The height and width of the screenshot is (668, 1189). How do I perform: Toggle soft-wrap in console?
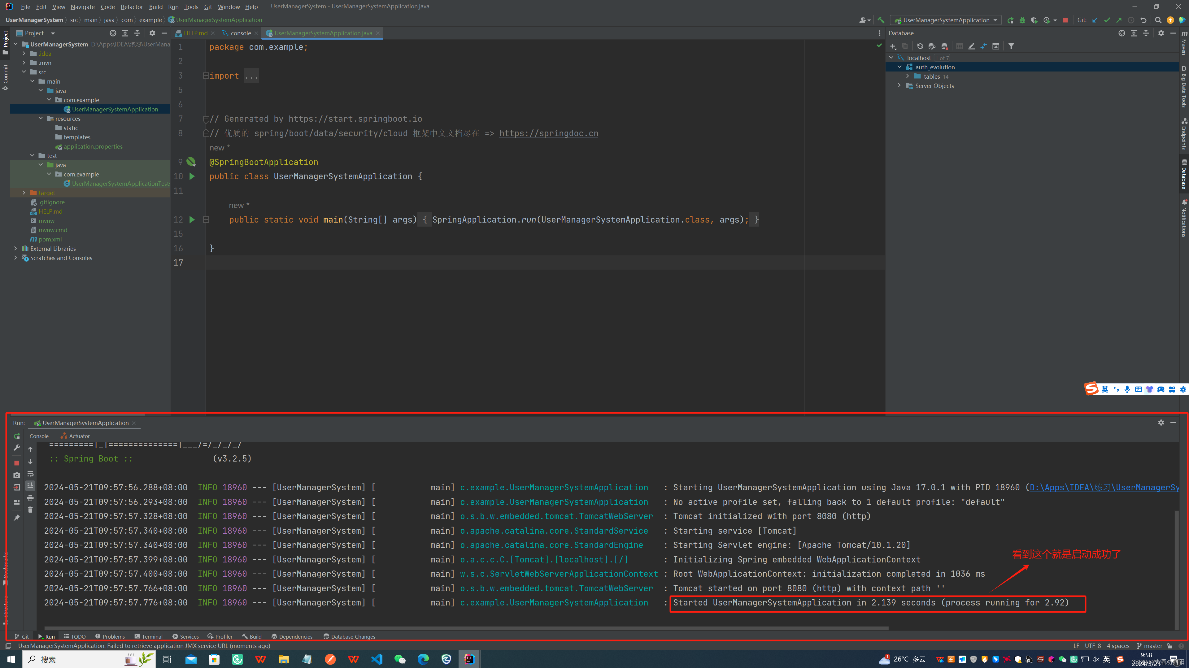(x=30, y=474)
